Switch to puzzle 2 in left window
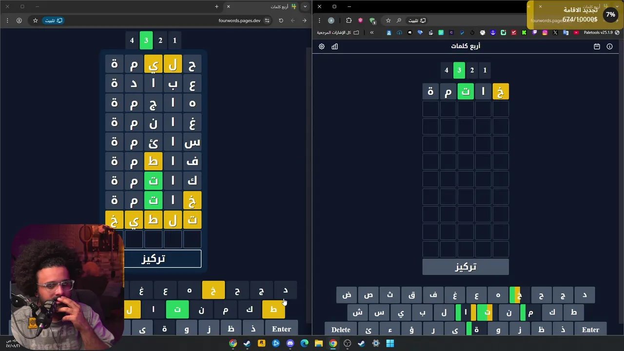 point(160,40)
